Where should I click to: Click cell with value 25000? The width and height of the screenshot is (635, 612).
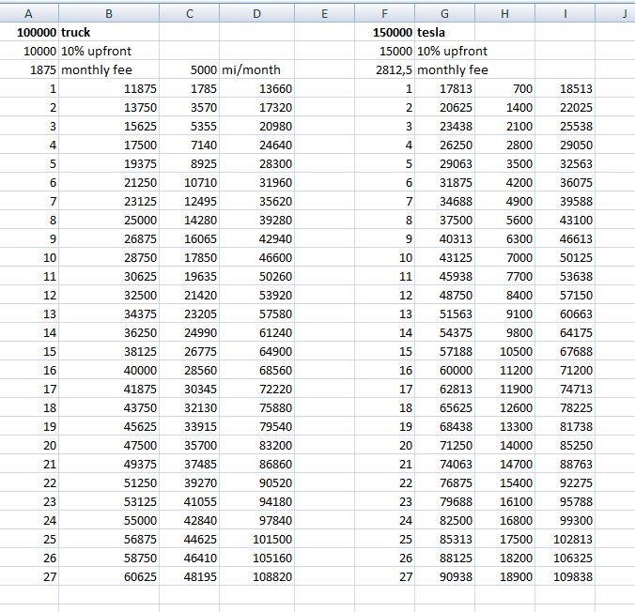(x=109, y=221)
